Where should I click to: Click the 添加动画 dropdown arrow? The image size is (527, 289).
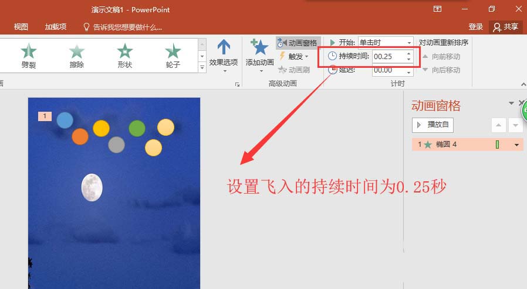[261, 71]
